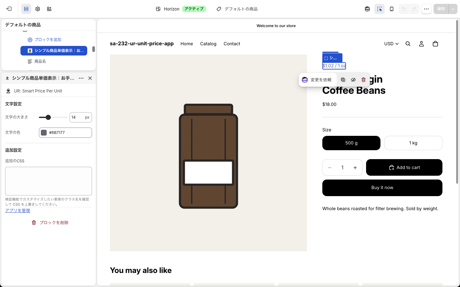Screen dimensions: 460x287
Task: Click the redo arrow
Action: [414, 9]
